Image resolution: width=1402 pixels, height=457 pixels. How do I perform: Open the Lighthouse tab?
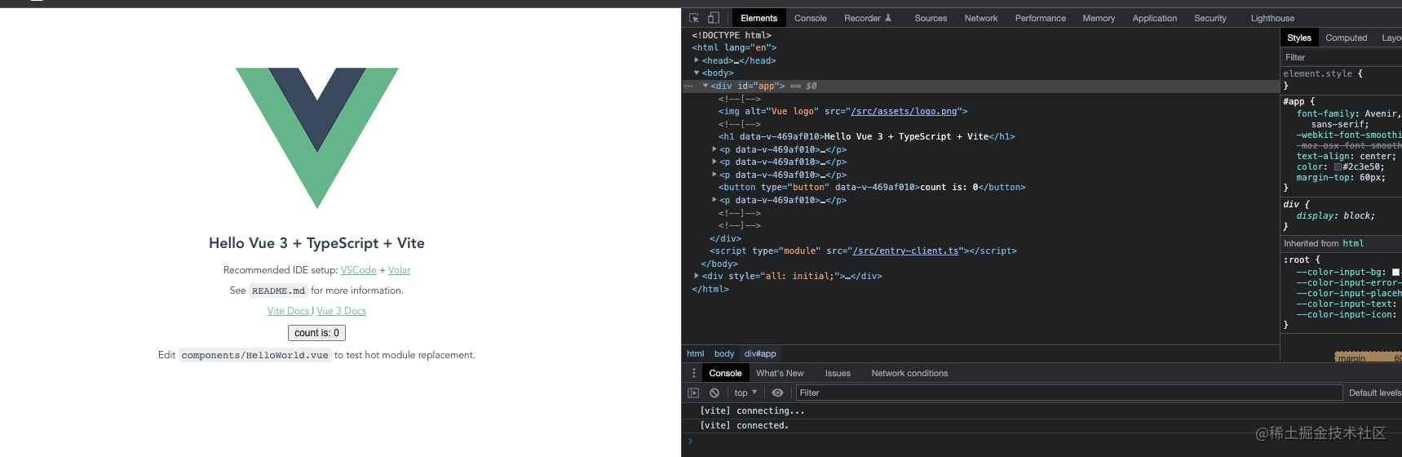tap(1272, 18)
